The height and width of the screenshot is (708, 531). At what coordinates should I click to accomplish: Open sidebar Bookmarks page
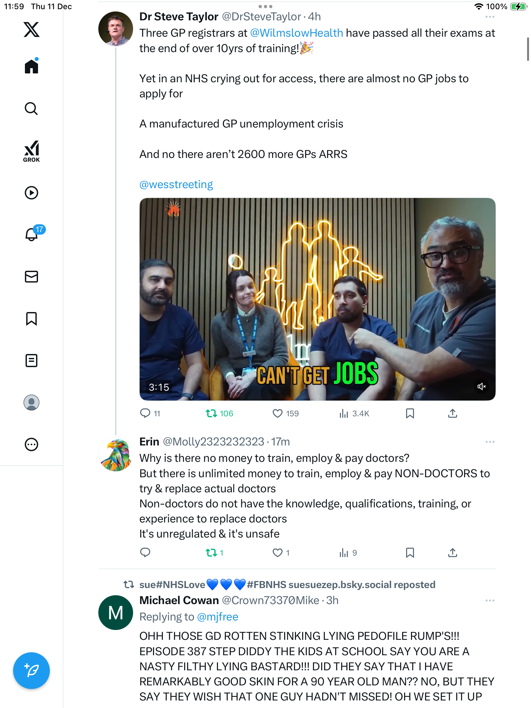[31, 319]
